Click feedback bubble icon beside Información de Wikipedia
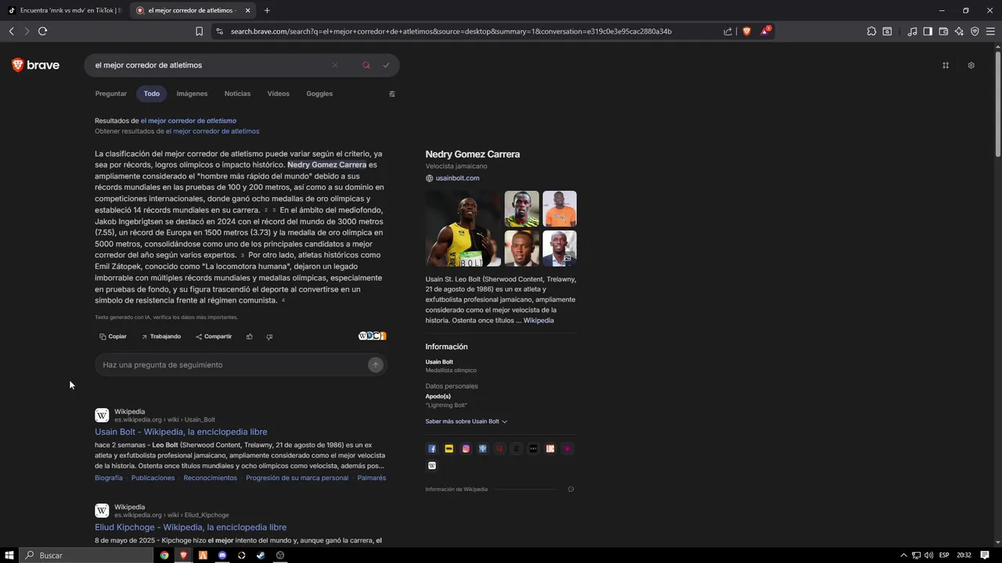The height and width of the screenshot is (563, 1002). tap(571, 489)
